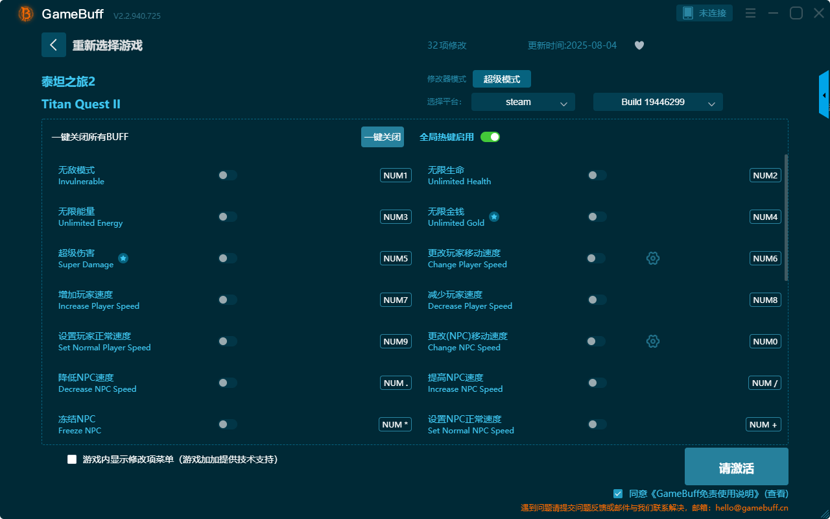Viewport: 830px width, 519px height.
Task: Switch on Decrease NPC Speed
Action: point(228,383)
